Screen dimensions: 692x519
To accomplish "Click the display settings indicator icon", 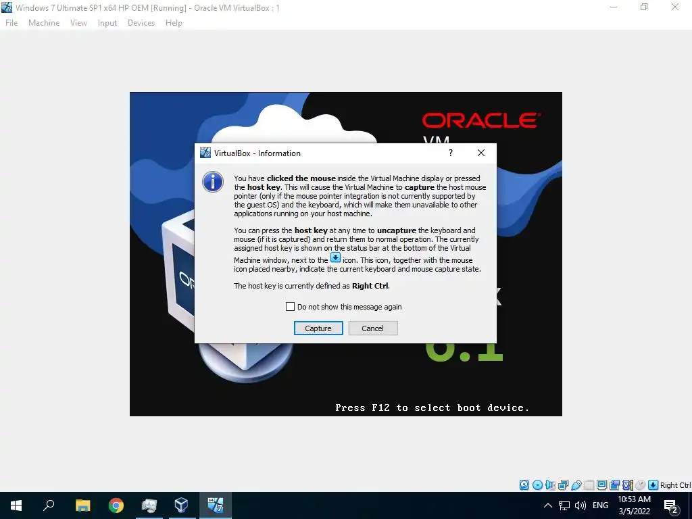I will point(601,485).
